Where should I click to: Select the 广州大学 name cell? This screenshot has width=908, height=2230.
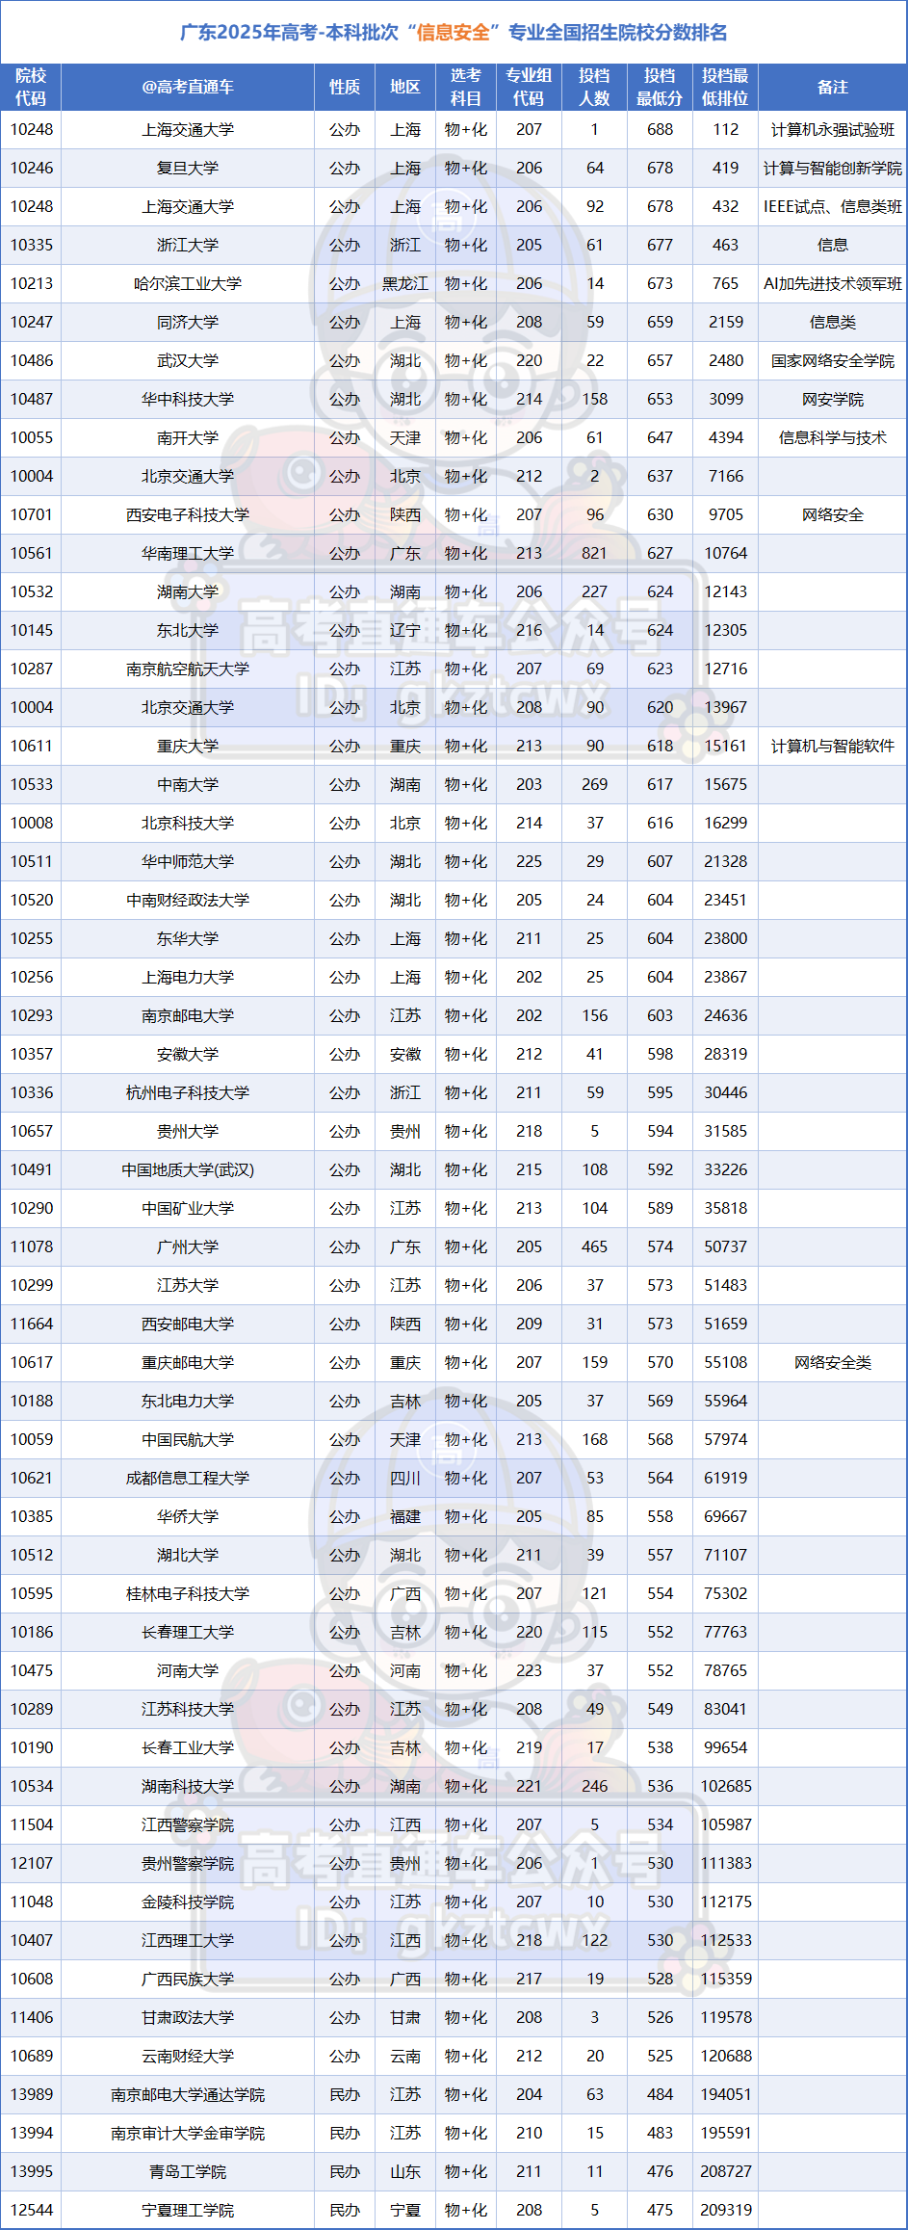click(x=188, y=1246)
